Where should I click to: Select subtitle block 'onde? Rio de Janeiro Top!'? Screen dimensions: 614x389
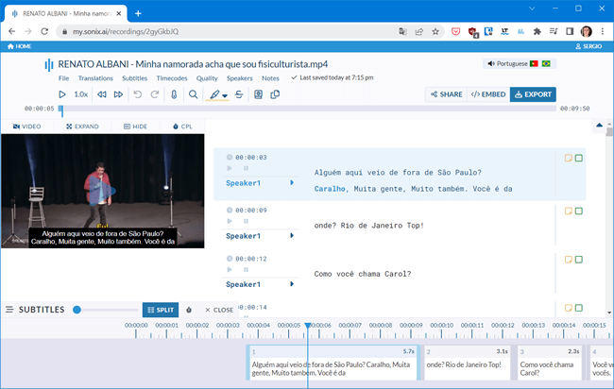pos(467,364)
